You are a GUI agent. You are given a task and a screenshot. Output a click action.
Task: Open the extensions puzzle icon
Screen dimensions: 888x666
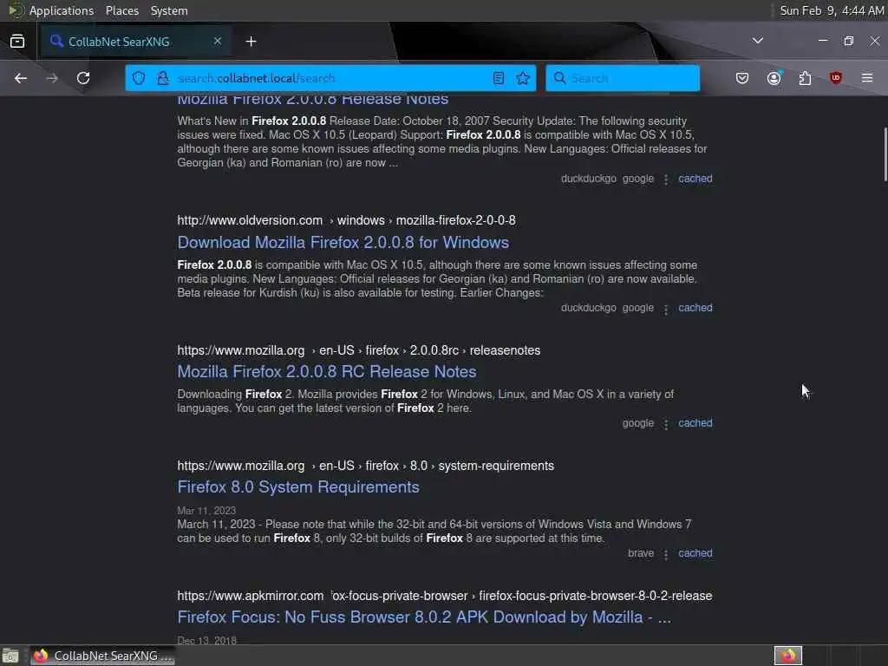tap(805, 78)
